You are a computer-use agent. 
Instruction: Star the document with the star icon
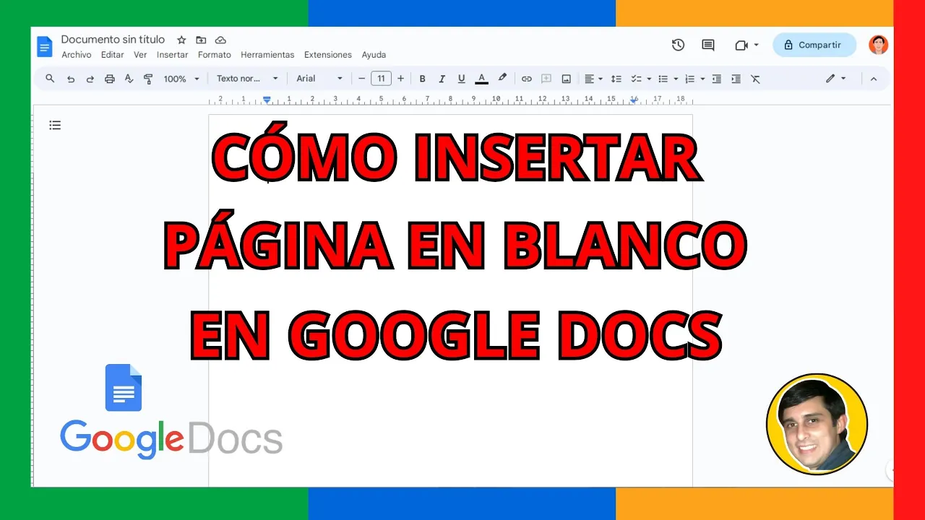point(181,40)
